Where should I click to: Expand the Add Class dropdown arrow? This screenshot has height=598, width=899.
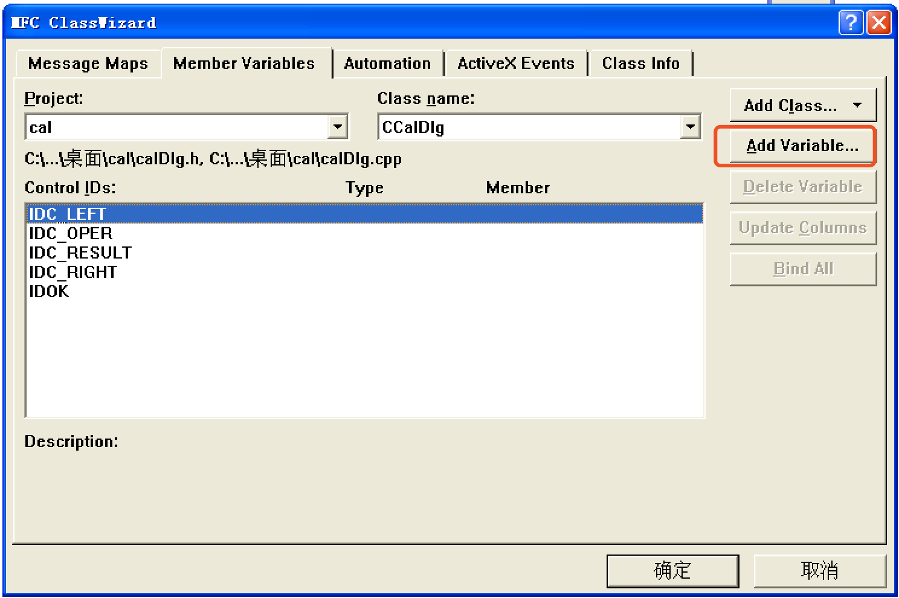click(x=857, y=104)
